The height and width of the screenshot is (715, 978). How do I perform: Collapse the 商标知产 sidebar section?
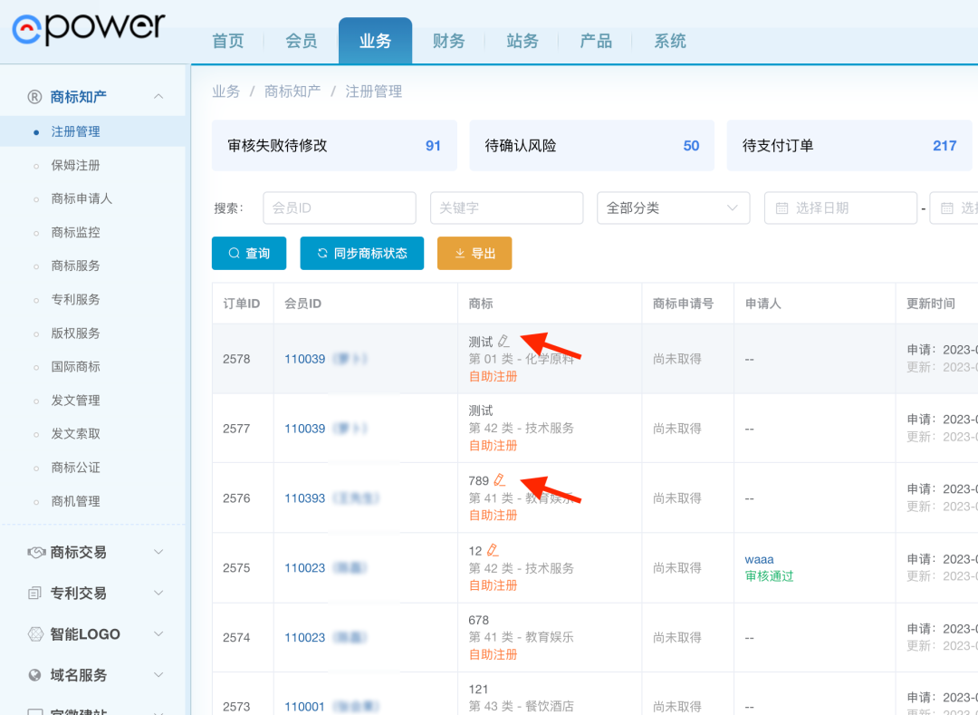coord(158,97)
